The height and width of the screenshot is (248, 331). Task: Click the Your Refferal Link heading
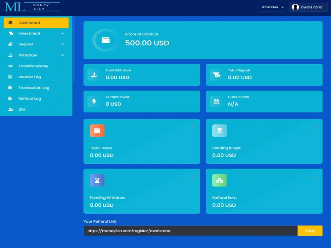[x=100, y=222]
